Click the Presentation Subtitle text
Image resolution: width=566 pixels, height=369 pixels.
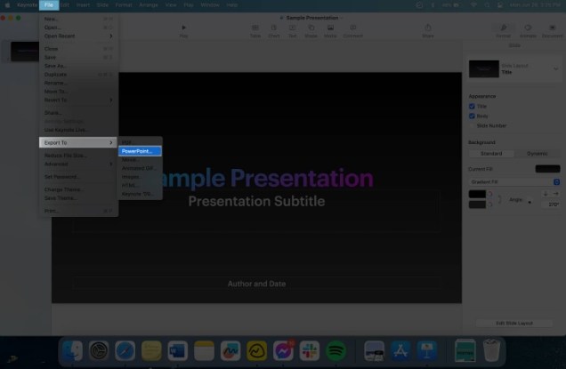256,201
